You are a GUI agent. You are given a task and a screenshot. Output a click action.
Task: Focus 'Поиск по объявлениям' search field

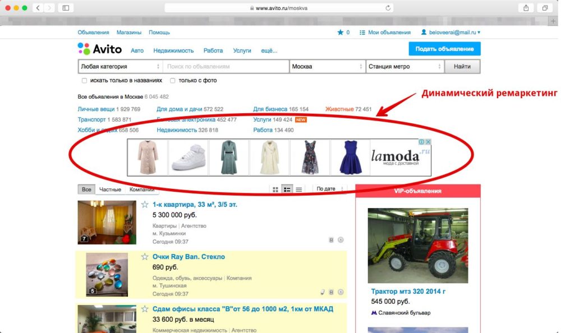(x=226, y=67)
